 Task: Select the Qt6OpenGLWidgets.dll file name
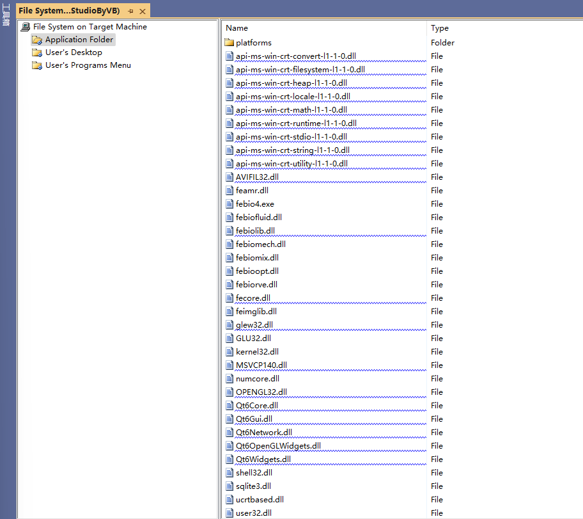coord(279,445)
